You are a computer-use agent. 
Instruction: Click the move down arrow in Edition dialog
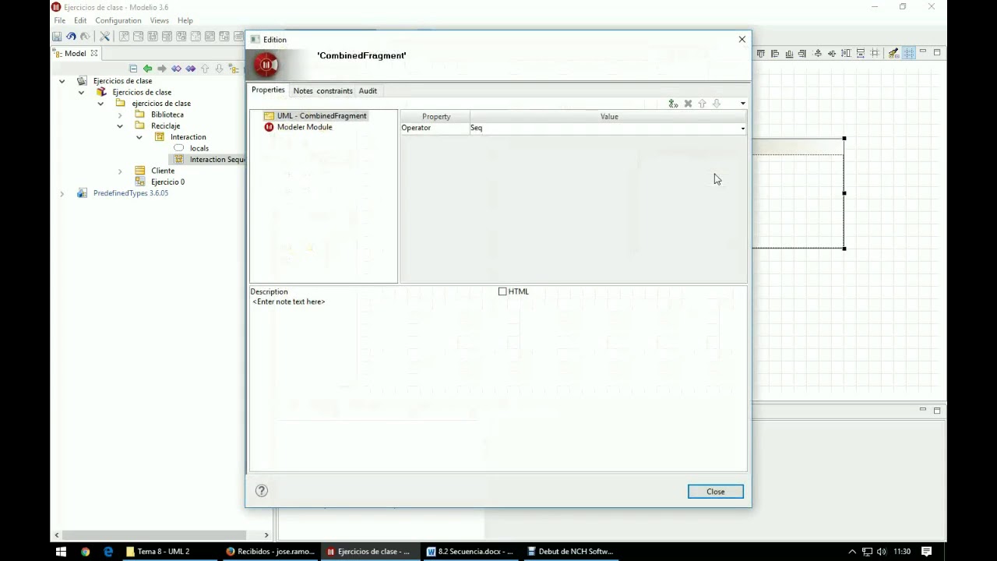pos(717,104)
